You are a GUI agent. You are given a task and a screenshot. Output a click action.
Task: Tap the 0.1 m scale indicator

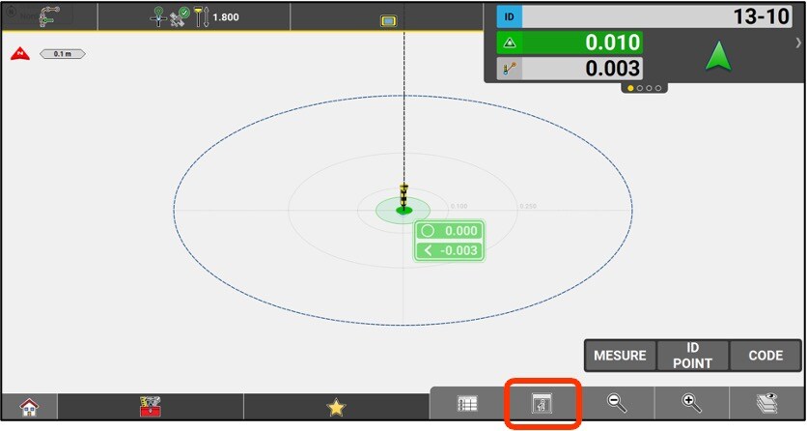click(62, 54)
